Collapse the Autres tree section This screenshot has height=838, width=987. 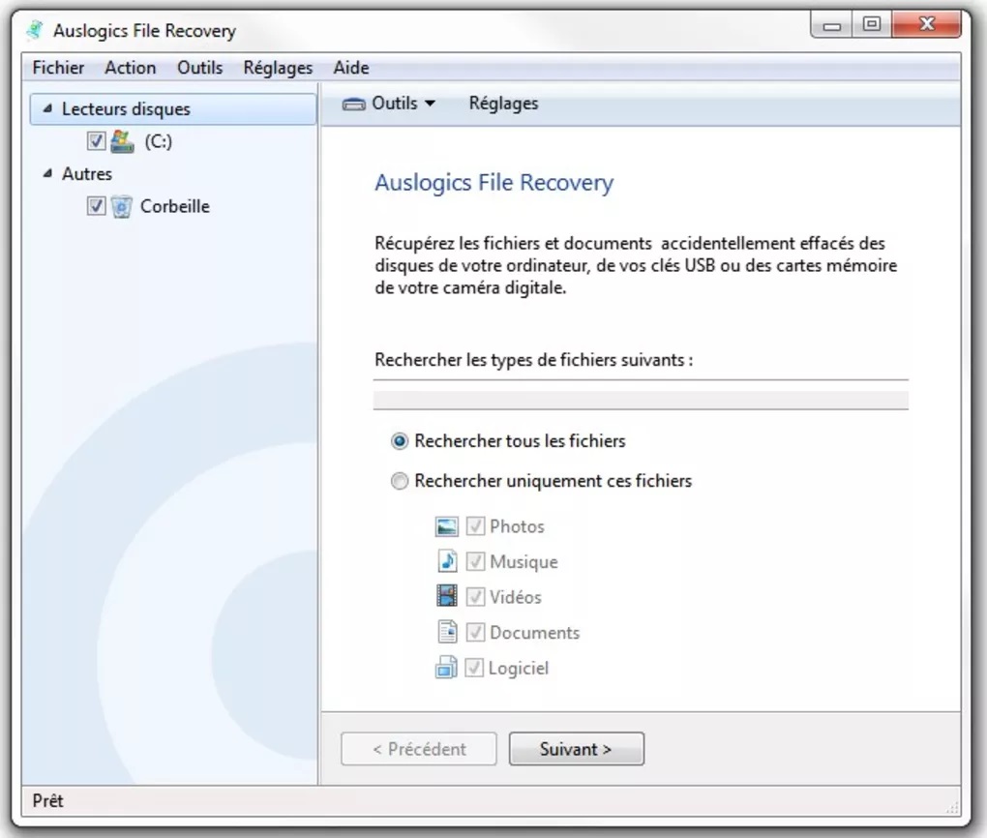point(47,174)
